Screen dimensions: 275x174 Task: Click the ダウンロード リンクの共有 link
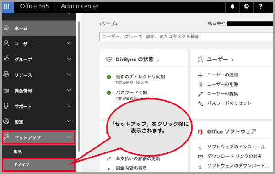(x=234, y=156)
